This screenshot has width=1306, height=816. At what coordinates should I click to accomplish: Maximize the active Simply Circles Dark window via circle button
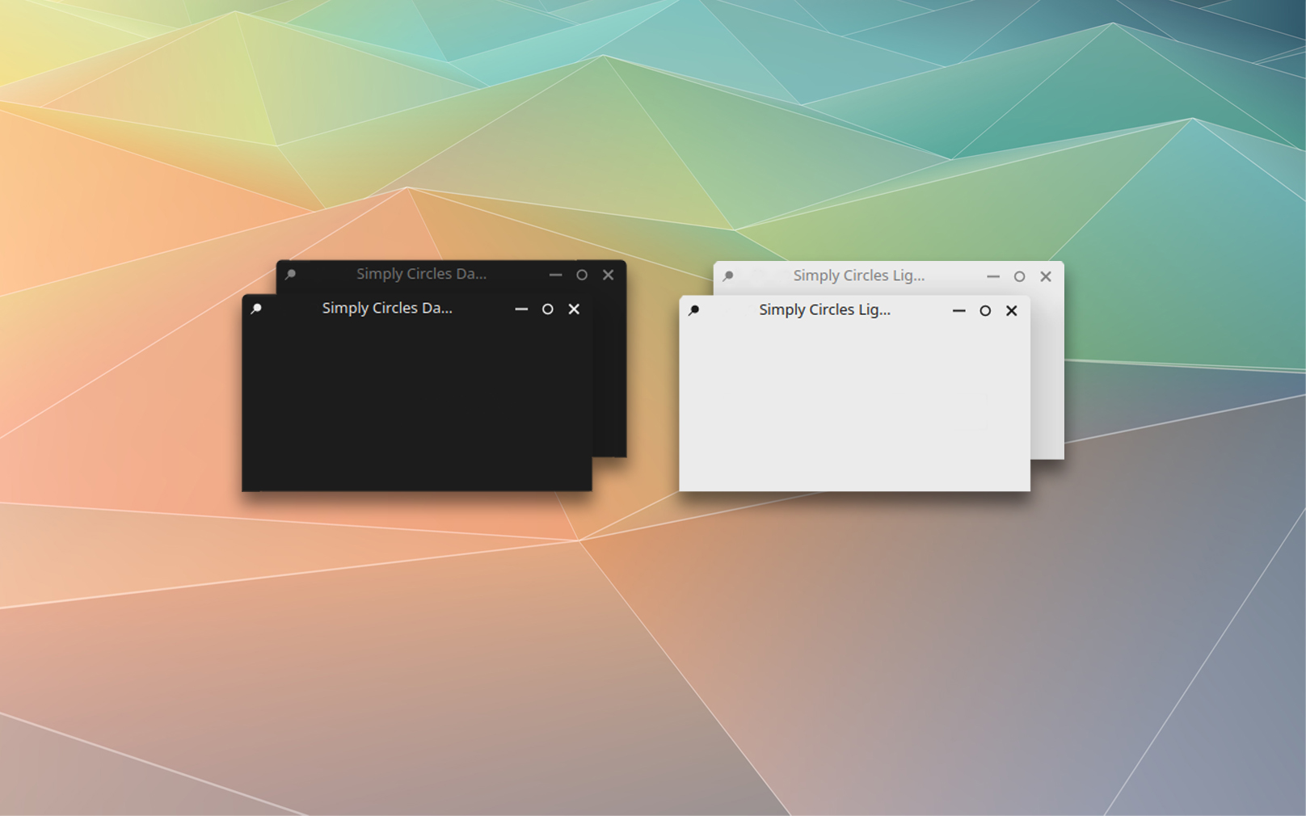(x=548, y=309)
